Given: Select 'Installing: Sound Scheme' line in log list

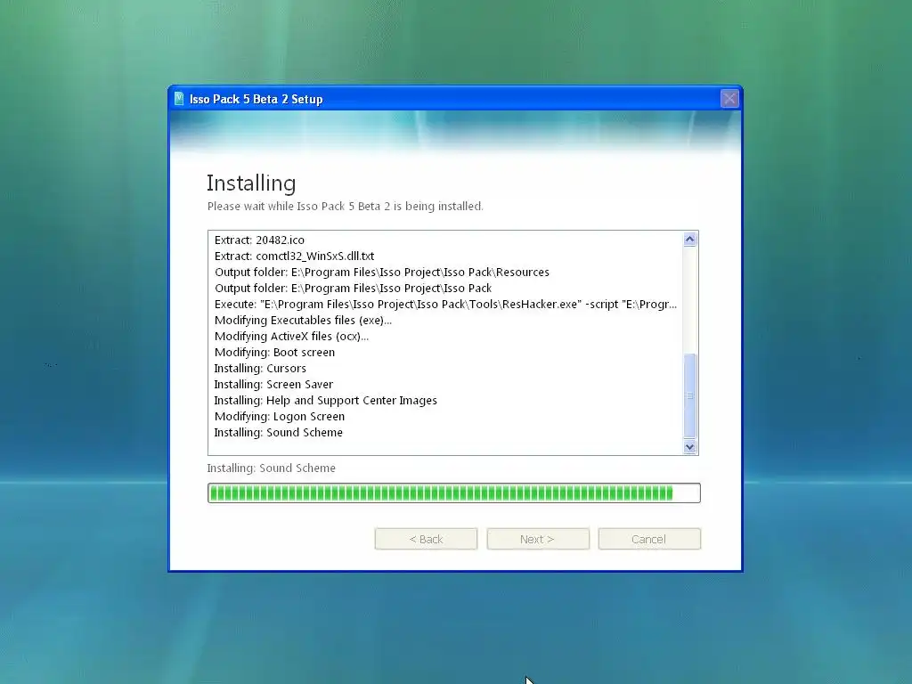Looking at the screenshot, I should (278, 433).
